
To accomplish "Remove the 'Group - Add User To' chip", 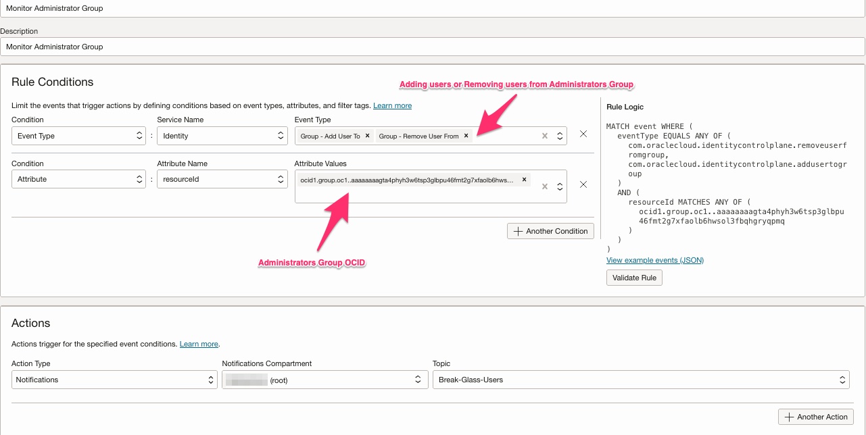I will [367, 136].
